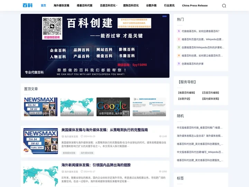Viewport: 249px width, 187px height.
Task: Click rank badge number 3 in 热门
Action: click(179, 47)
